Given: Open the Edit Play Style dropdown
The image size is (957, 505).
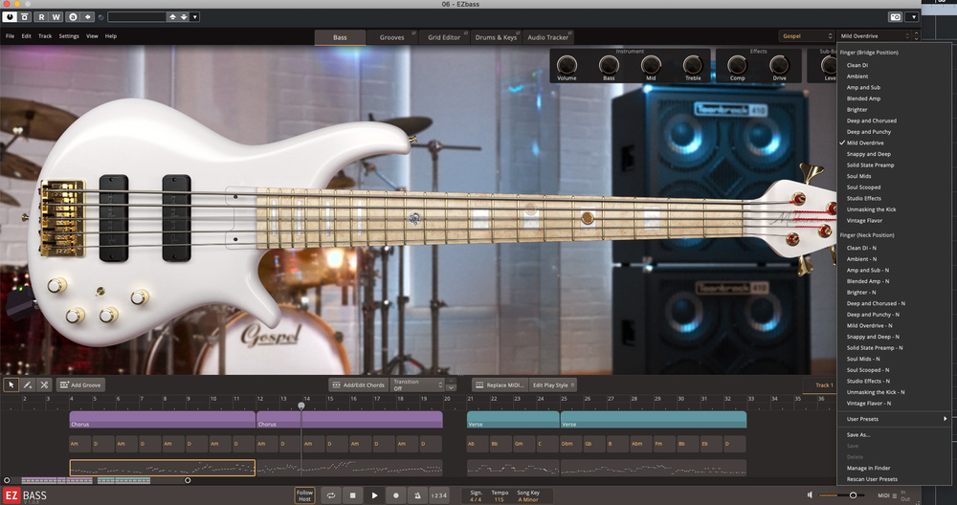Looking at the screenshot, I should tap(553, 384).
